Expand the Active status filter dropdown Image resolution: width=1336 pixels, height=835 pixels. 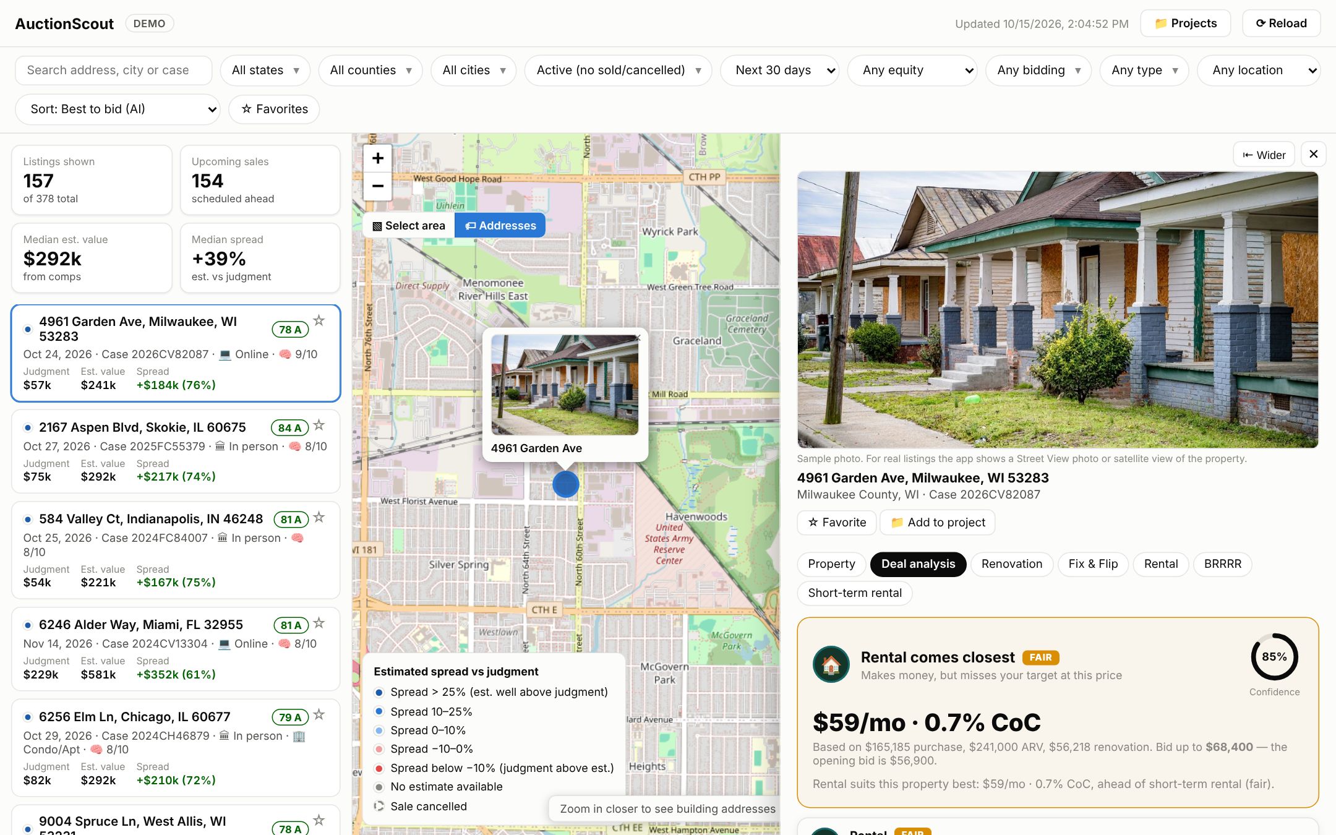(619, 71)
